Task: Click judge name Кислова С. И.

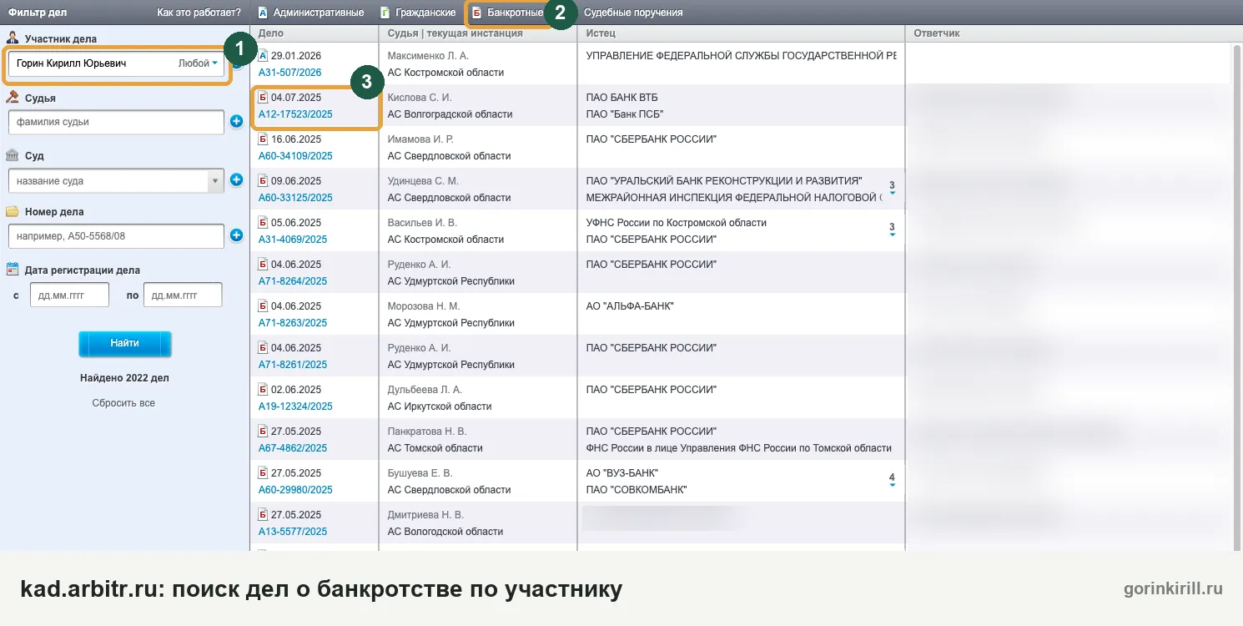Action: pyautogui.click(x=420, y=98)
